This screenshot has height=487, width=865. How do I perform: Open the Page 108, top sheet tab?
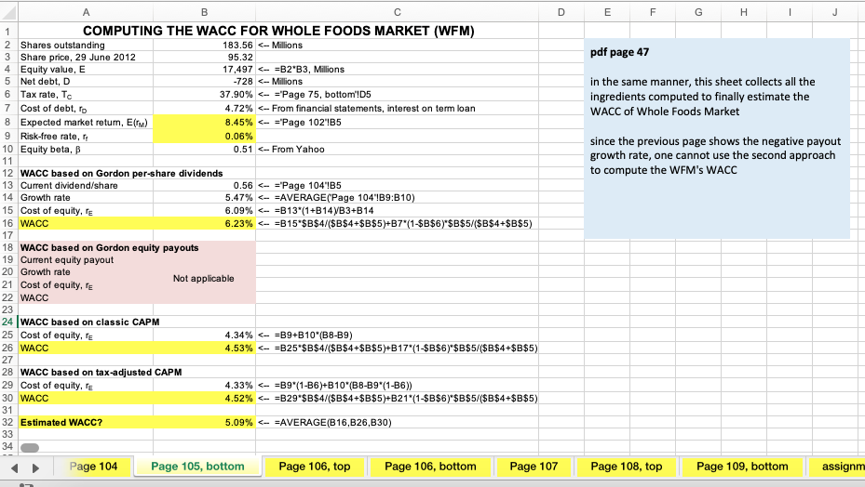click(x=626, y=467)
